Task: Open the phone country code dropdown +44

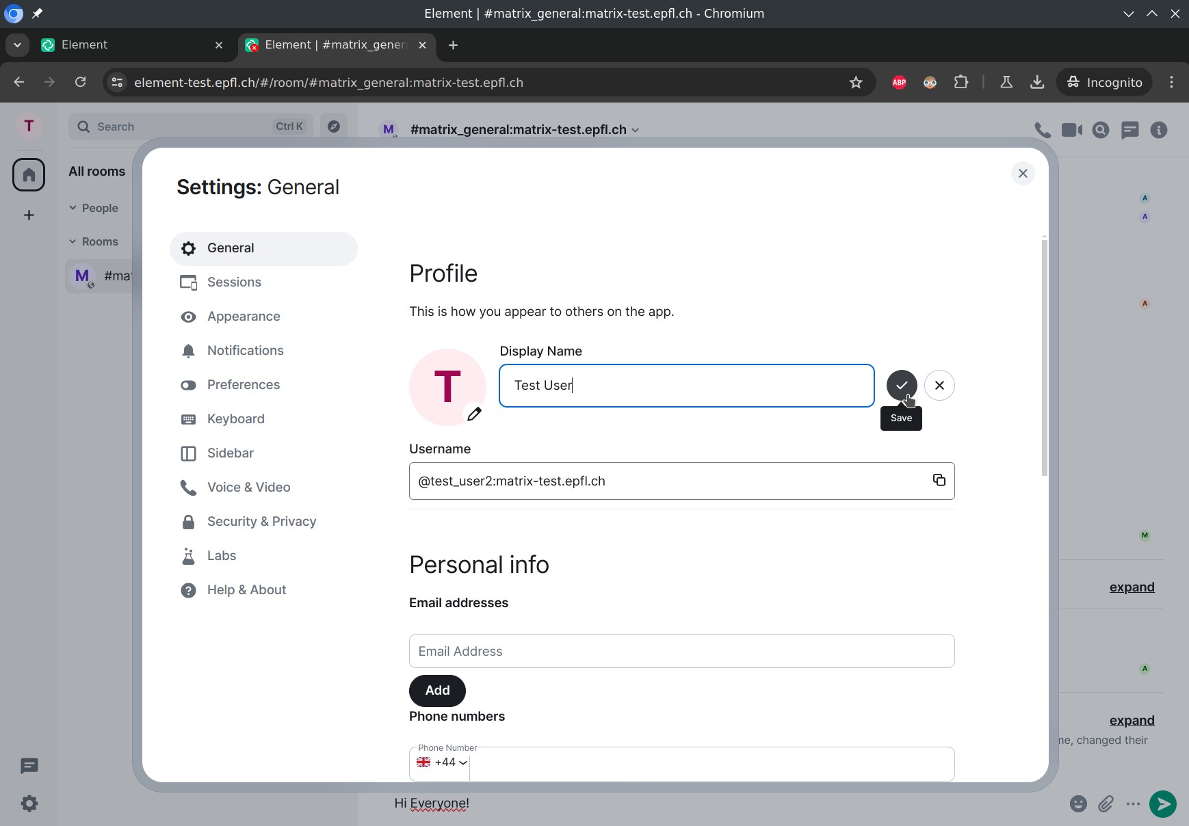Action: (442, 762)
